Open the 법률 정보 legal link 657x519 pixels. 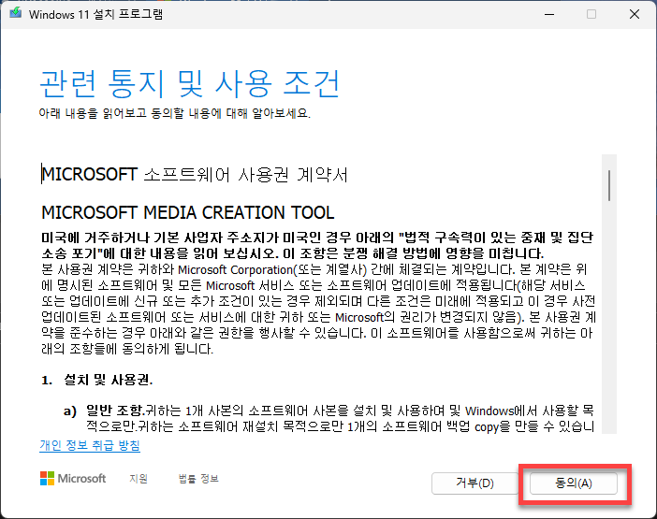pyautogui.click(x=198, y=479)
